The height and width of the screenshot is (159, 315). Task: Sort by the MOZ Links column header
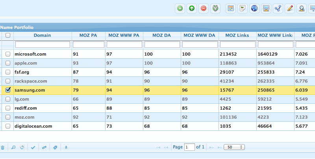[x=237, y=35]
